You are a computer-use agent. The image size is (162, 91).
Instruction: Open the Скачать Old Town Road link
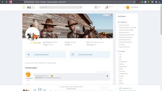pyautogui.click(x=86, y=55)
